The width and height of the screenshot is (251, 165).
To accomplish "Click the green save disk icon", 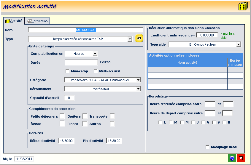I will [232, 158].
